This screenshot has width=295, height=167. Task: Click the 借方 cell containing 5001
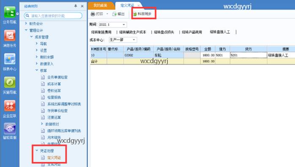pyautogui.click(x=222, y=55)
